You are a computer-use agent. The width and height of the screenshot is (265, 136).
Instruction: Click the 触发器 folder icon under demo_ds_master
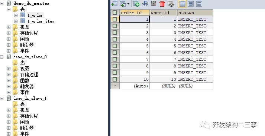[15, 45]
